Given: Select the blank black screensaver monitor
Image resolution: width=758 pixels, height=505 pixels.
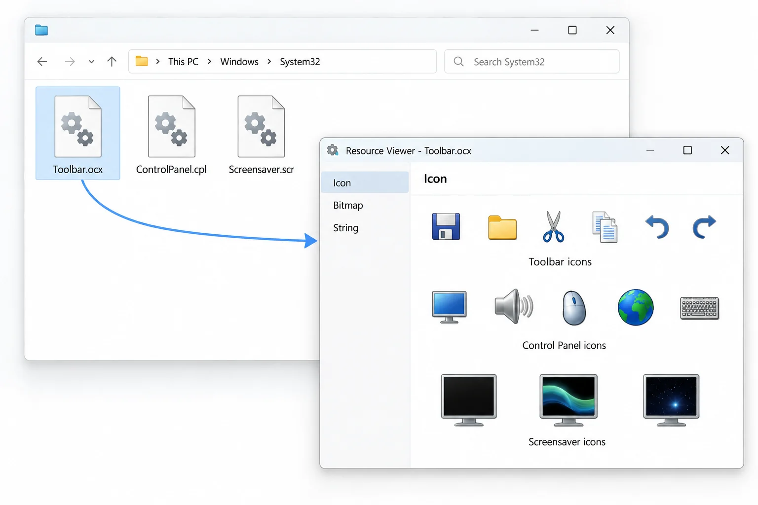Looking at the screenshot, I should point(469,400).
